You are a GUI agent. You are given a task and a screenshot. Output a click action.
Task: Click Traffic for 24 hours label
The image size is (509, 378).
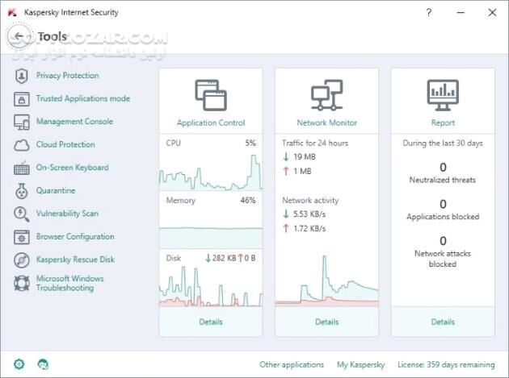(315, 143)
